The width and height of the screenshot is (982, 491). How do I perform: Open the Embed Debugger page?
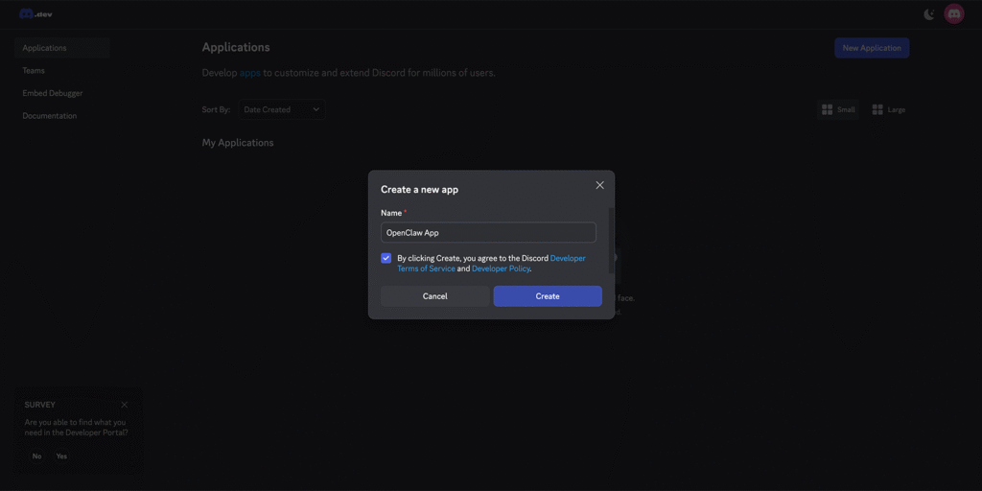coord(53,93)
